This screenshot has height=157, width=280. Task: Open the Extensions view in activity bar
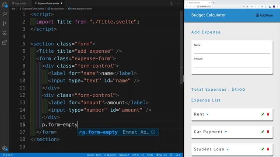coord(4,42)
